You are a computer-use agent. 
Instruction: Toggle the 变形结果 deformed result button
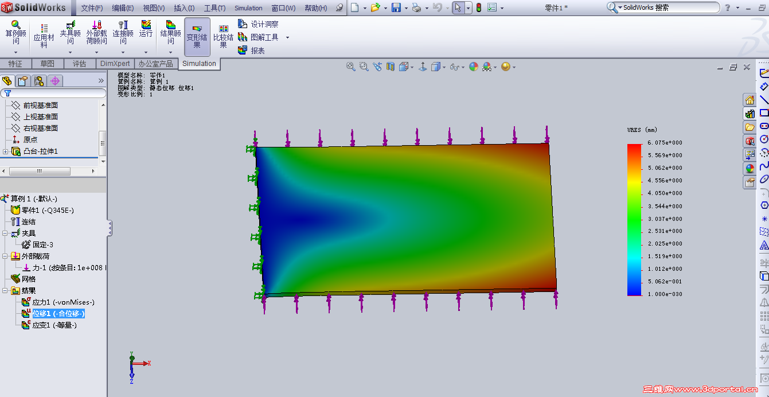coord(197,36)
